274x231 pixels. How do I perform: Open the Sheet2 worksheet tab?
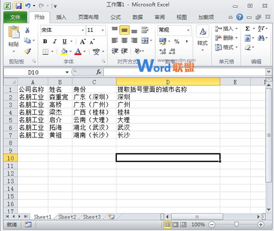pyautogui.click(x=67, y=217)
